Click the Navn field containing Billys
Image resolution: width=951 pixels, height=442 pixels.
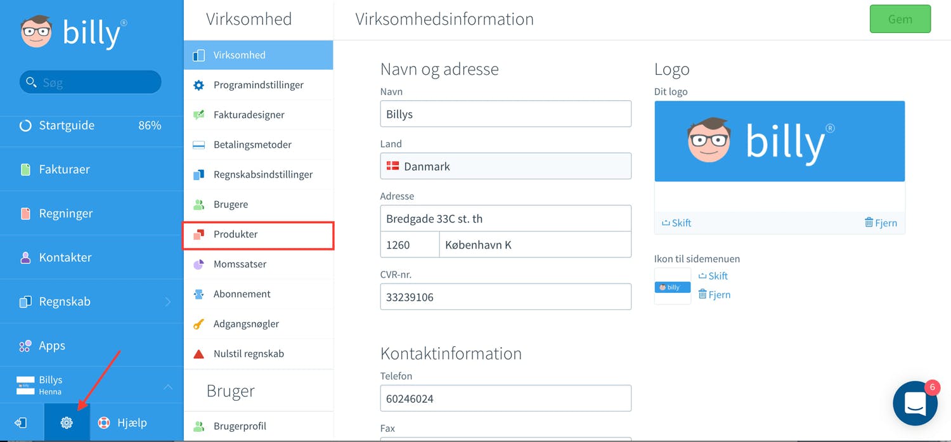[x=506, y=114]
